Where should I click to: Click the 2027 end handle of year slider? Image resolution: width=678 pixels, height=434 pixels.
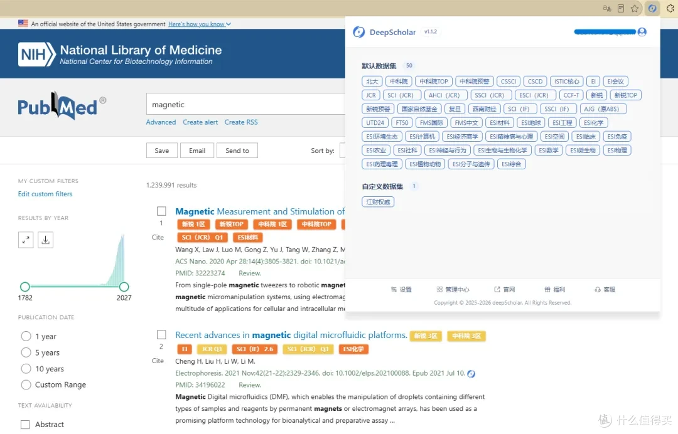coord(124,287)
